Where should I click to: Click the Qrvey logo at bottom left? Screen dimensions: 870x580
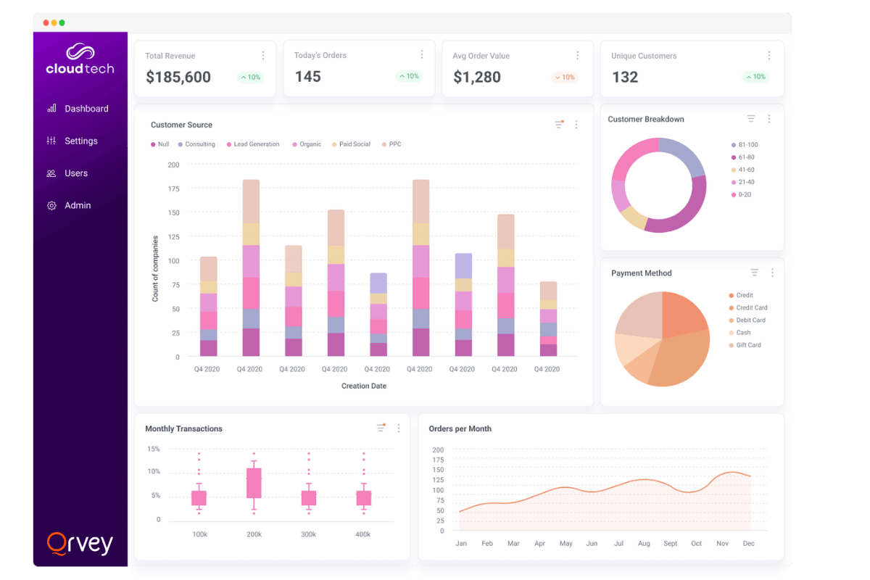(80, 543)
